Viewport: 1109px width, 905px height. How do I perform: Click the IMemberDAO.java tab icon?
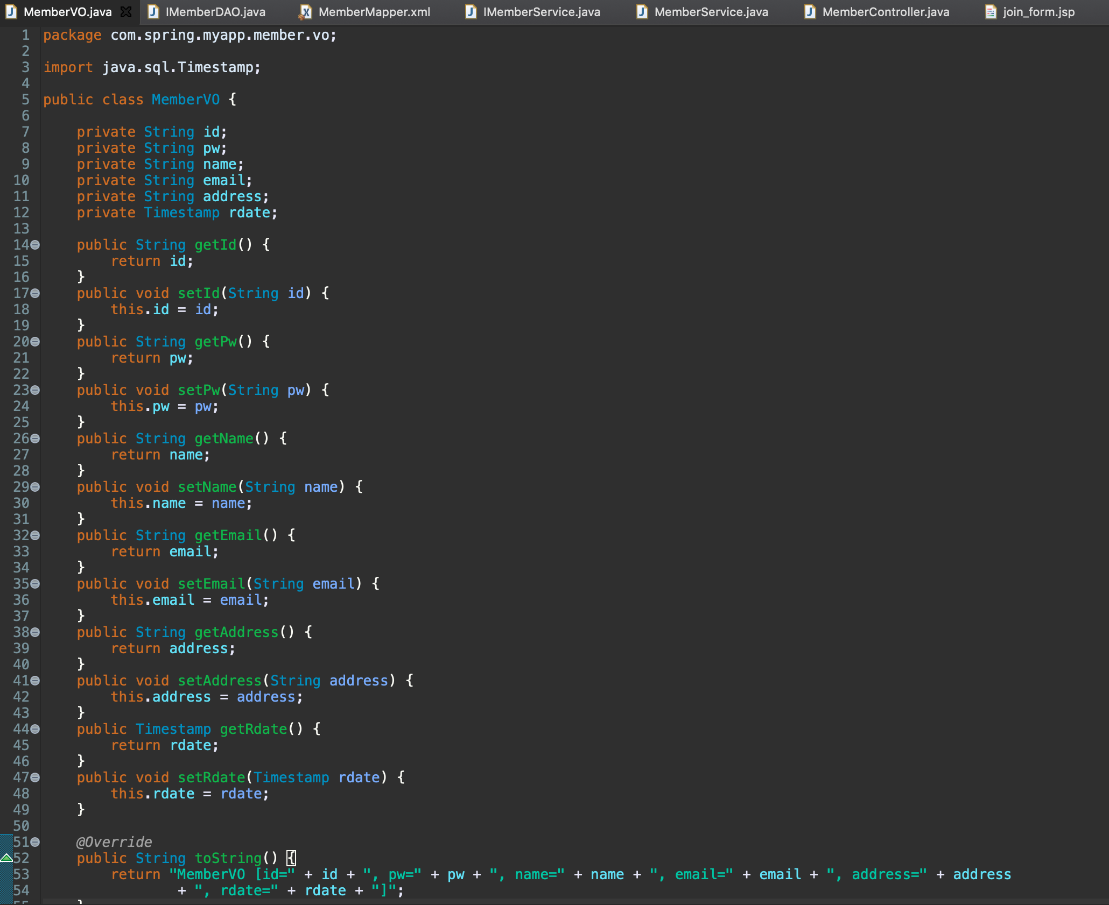click(153, 12)
